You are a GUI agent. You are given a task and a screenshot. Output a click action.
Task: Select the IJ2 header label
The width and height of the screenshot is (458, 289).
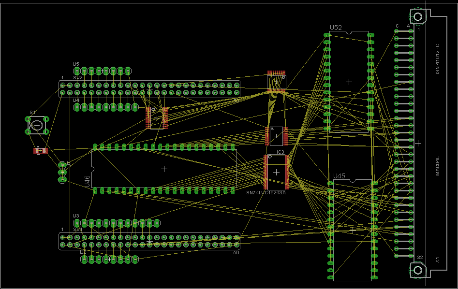point(83,252)
